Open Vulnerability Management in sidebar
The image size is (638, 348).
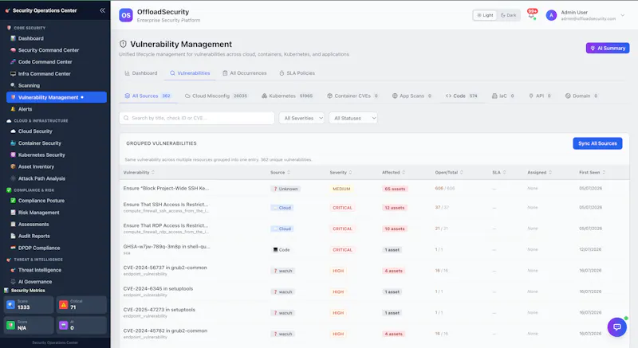57,97
